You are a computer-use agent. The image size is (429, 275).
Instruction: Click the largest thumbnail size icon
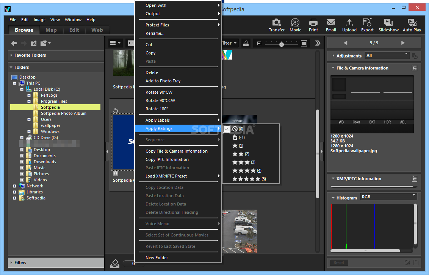click(x=304, y=43)
